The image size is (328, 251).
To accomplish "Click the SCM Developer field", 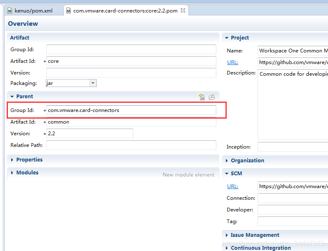I will click(293, 210).
